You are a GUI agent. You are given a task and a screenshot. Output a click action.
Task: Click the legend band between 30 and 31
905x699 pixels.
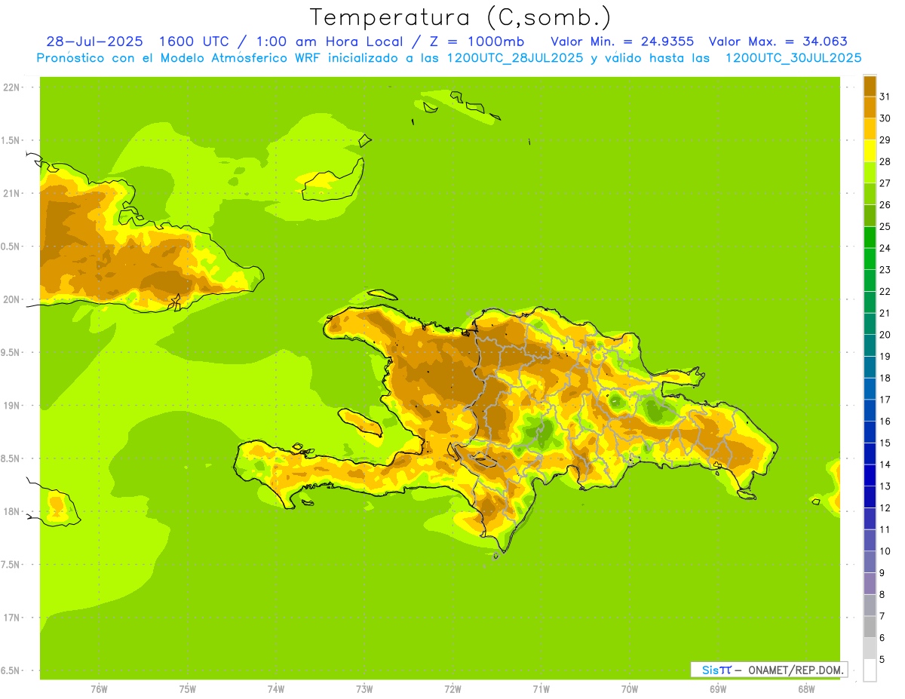(870, 107)
